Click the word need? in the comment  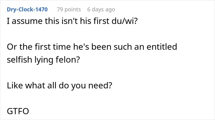click(100, 86)
